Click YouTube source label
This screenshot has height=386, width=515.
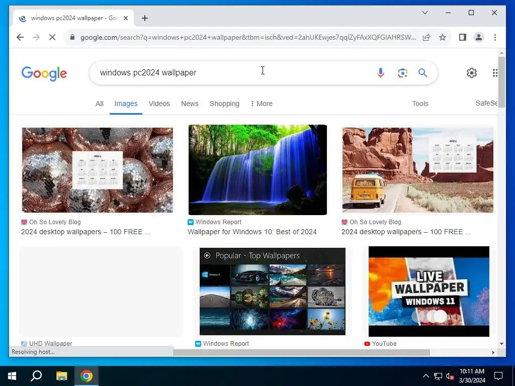click(x=384, y=343)
